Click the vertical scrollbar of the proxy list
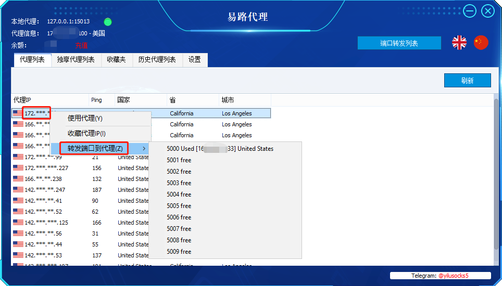The height and width of the screenshot is (286, 502). [497, 156]
